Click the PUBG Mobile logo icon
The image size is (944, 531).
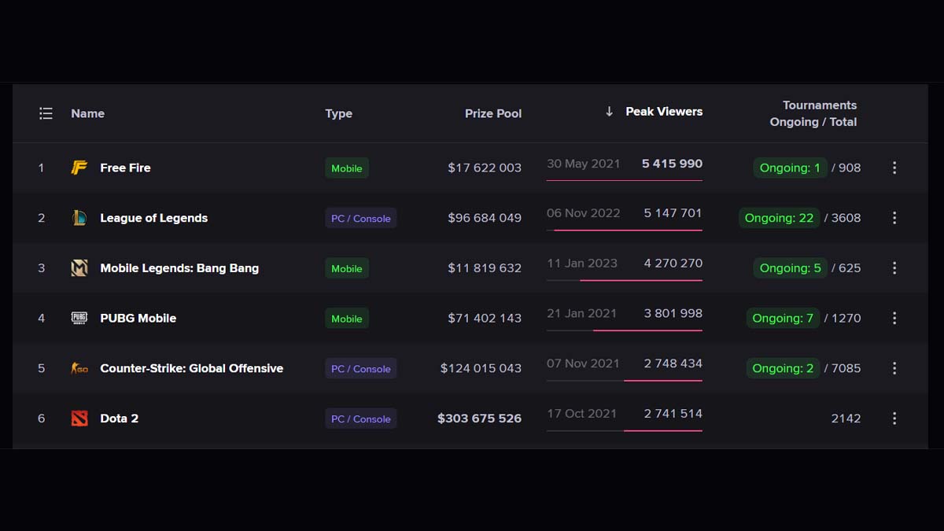tap(79, 318)
